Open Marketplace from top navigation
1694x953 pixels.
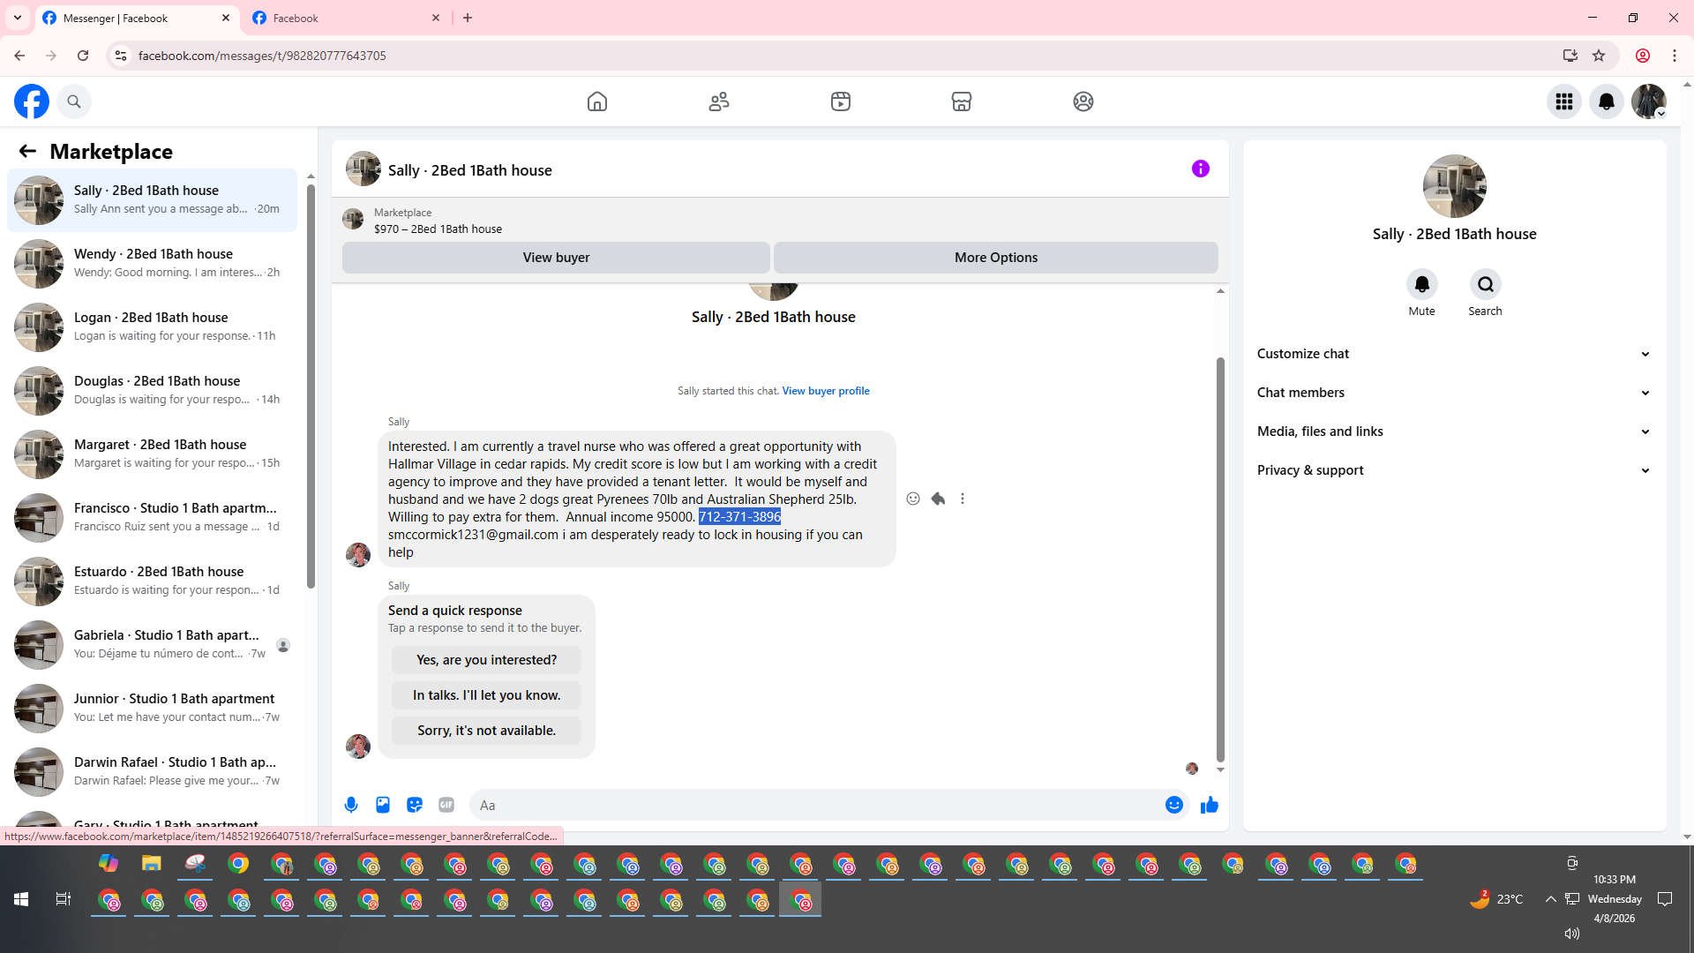961,101
